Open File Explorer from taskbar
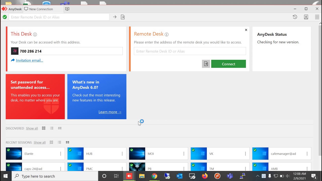 (142, 176)
